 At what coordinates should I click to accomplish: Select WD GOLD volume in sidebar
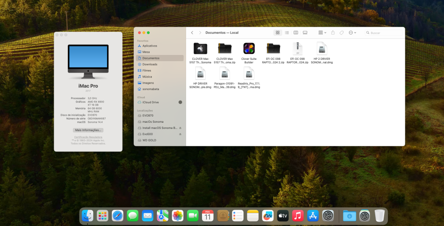point(160,140)
